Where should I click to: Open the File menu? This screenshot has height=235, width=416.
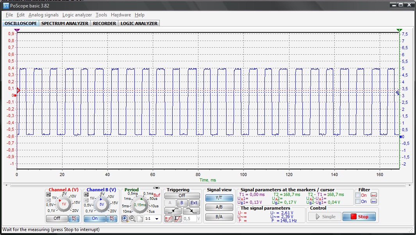coord(9,15)
